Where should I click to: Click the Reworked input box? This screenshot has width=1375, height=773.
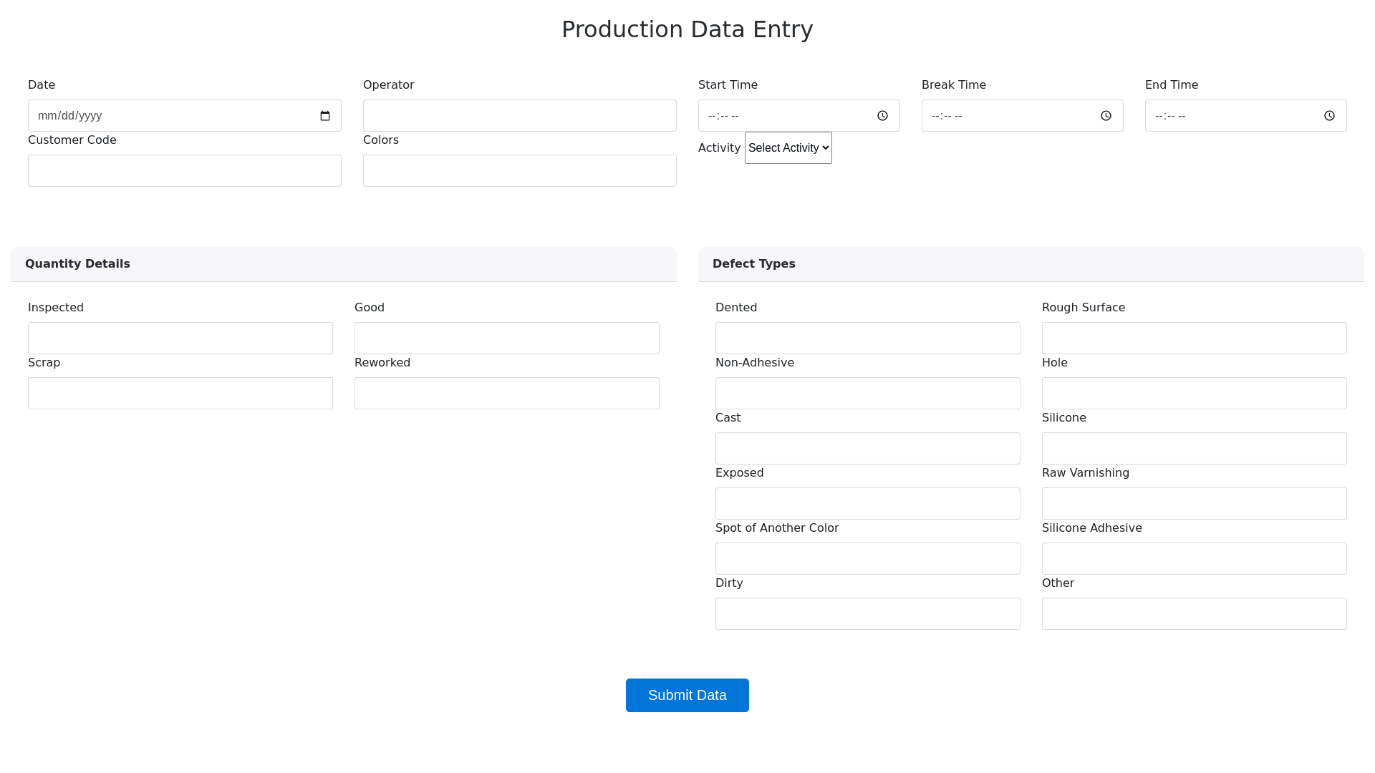point(506,394)
